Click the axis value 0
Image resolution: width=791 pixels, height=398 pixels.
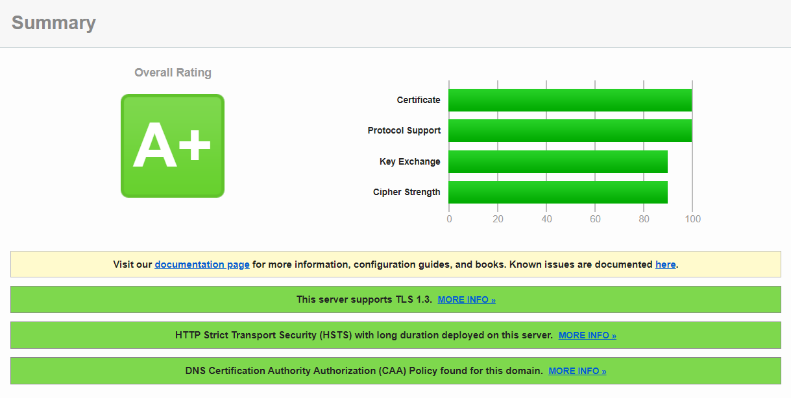pos(449,219)
